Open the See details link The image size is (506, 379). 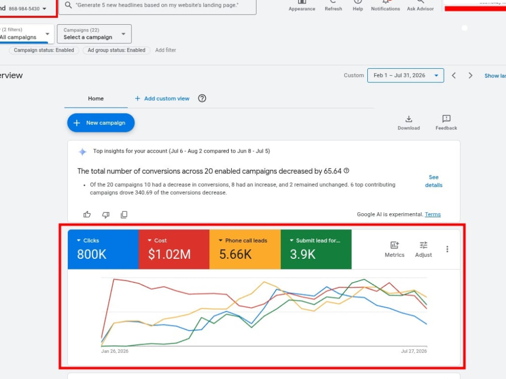pyautogui.click(x=434, y=181)
